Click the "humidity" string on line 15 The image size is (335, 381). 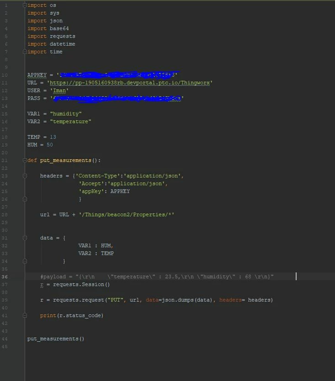(66, 114)
